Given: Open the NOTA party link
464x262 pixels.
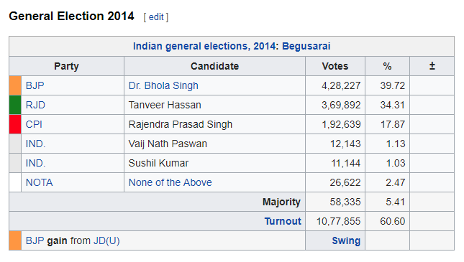Looking at the screenshot, I should coord(39,182).
